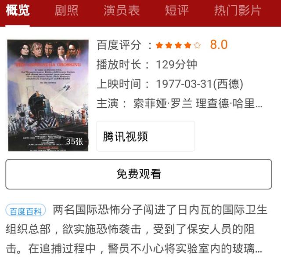The height and width of the screenshot is (263, 281).
Task: Choose the 腾讯视频 source button
Action: click(145, 136)
